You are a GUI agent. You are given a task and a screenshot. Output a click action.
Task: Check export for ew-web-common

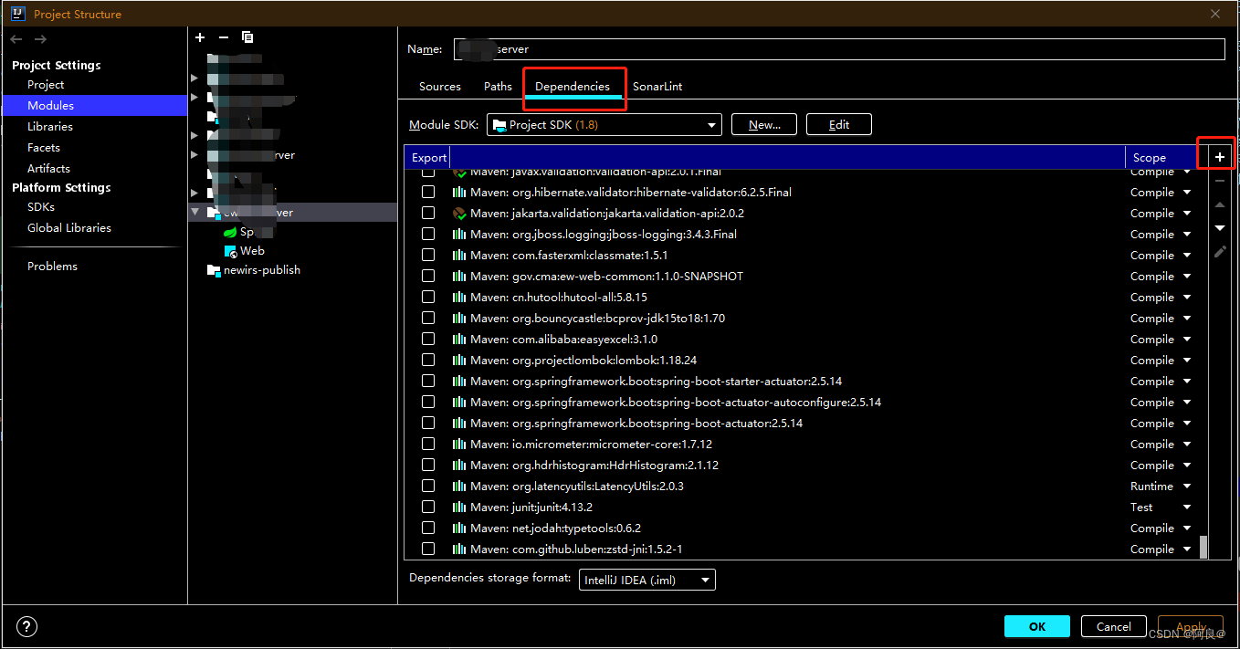click(427, 277)
